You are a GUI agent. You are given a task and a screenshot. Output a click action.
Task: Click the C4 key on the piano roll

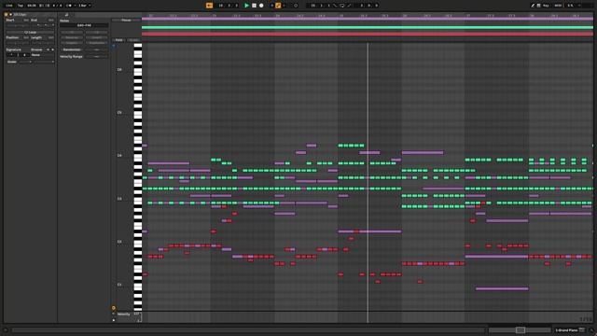pos(137,157)
